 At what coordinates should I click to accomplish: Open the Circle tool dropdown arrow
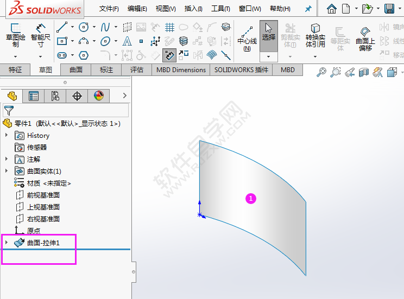click(x=94, y=27)
